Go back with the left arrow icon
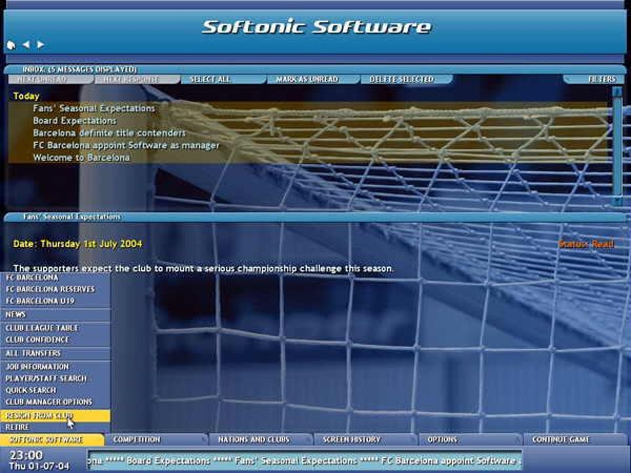Screen dimensions: 631x473 [26, 45]
